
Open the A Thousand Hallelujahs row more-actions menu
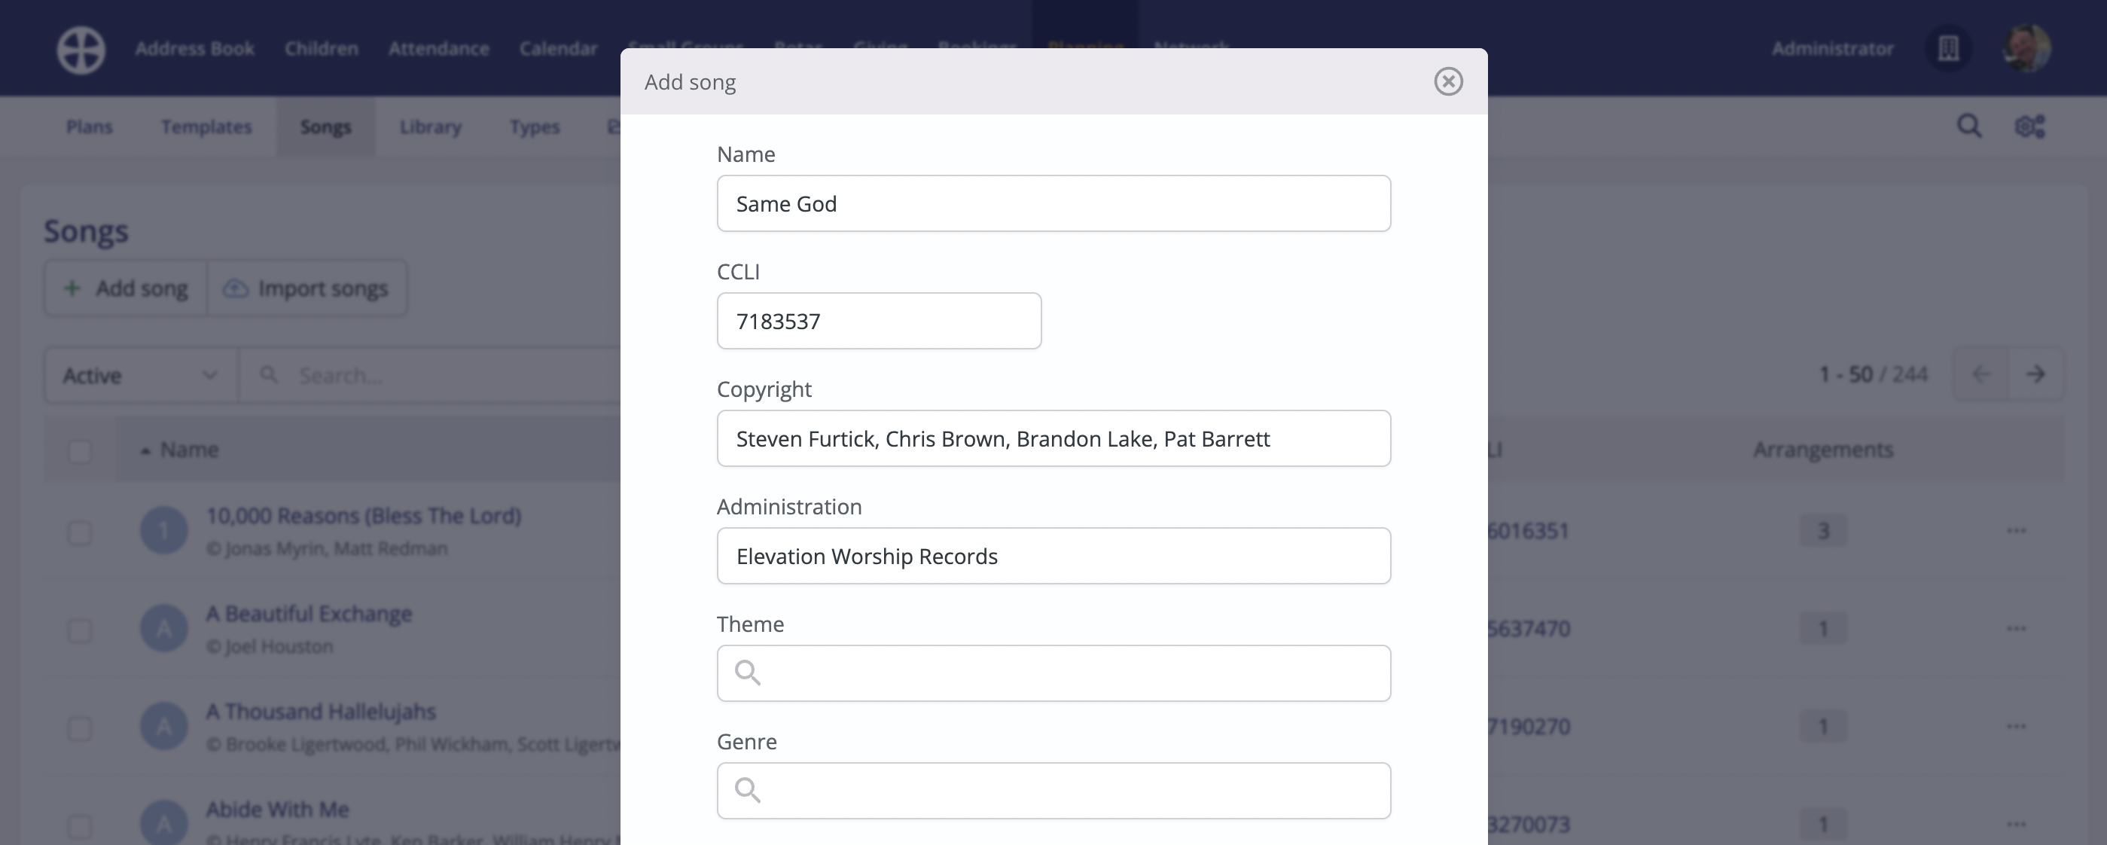[x=2016, y=727]
